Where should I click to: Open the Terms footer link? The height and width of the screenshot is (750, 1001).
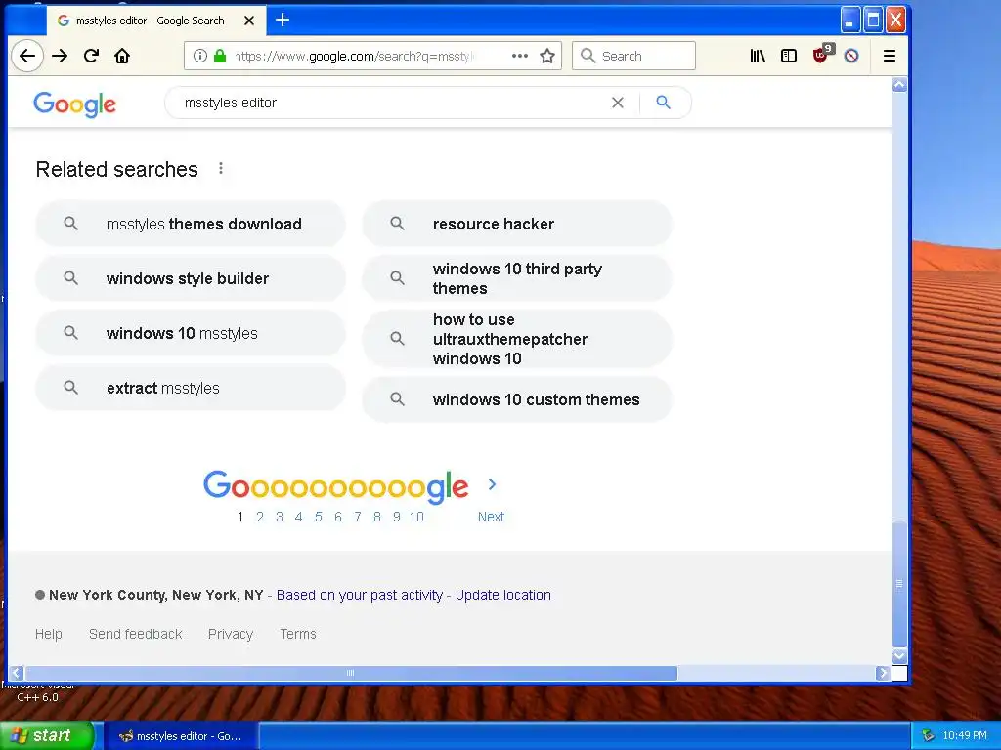[x=298, y=634]
